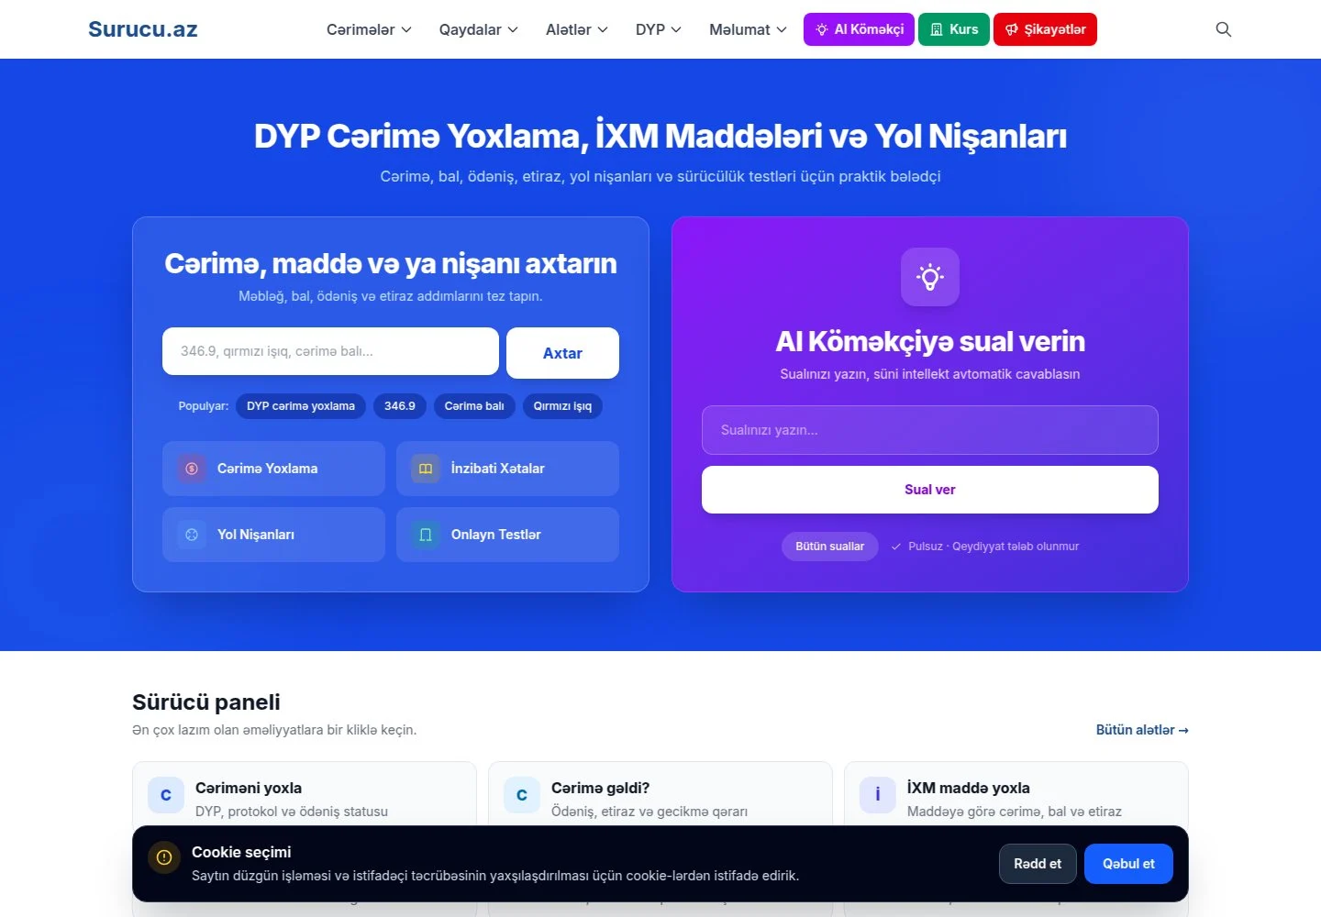Accept cookies with Qəbul et
Screen dimensions: 1321x917
(1128, 864)
